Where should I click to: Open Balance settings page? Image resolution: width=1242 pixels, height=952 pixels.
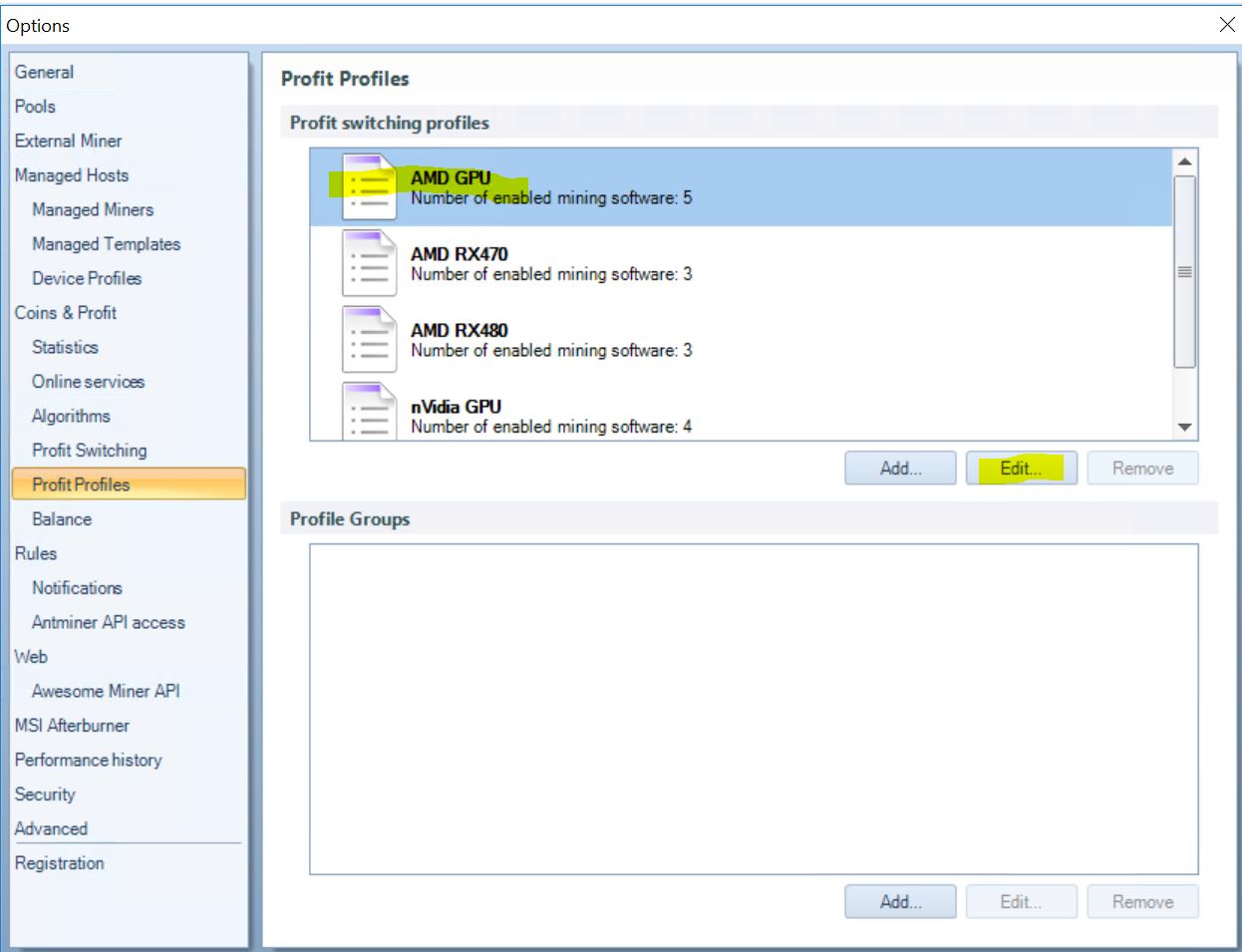click(61, 519)
